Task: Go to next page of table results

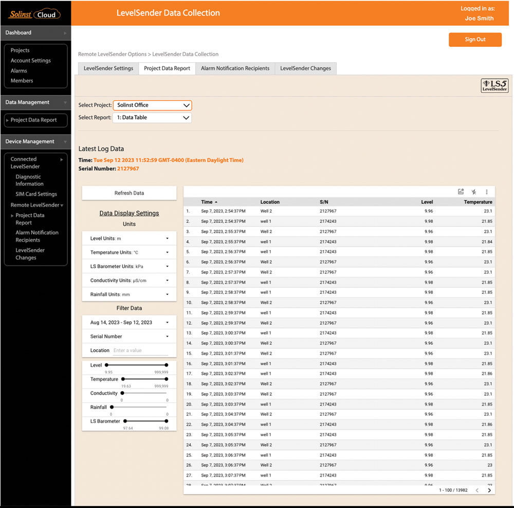Action: (x=489, y=491)
